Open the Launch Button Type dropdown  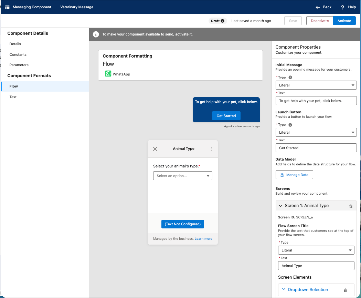[x=316, y=133]
